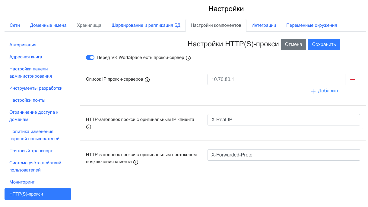Viewport: 368px width, 207px height.
Task: Select Мониторинг in the sidebar
Action: (x=22, y=182)
